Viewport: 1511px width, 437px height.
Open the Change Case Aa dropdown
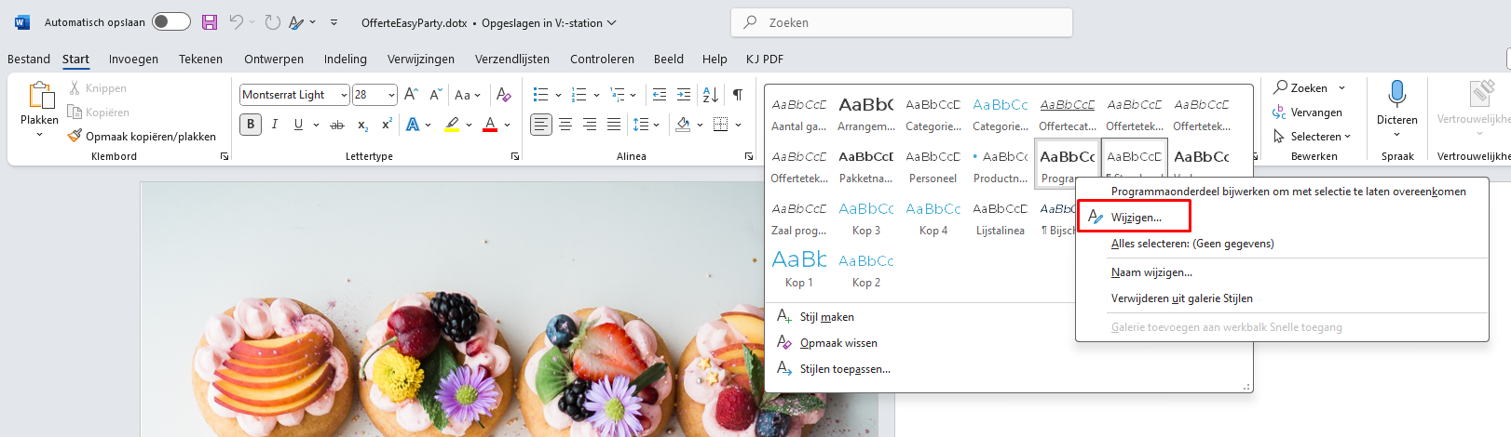pyautogui.click(x=468, y=95)
